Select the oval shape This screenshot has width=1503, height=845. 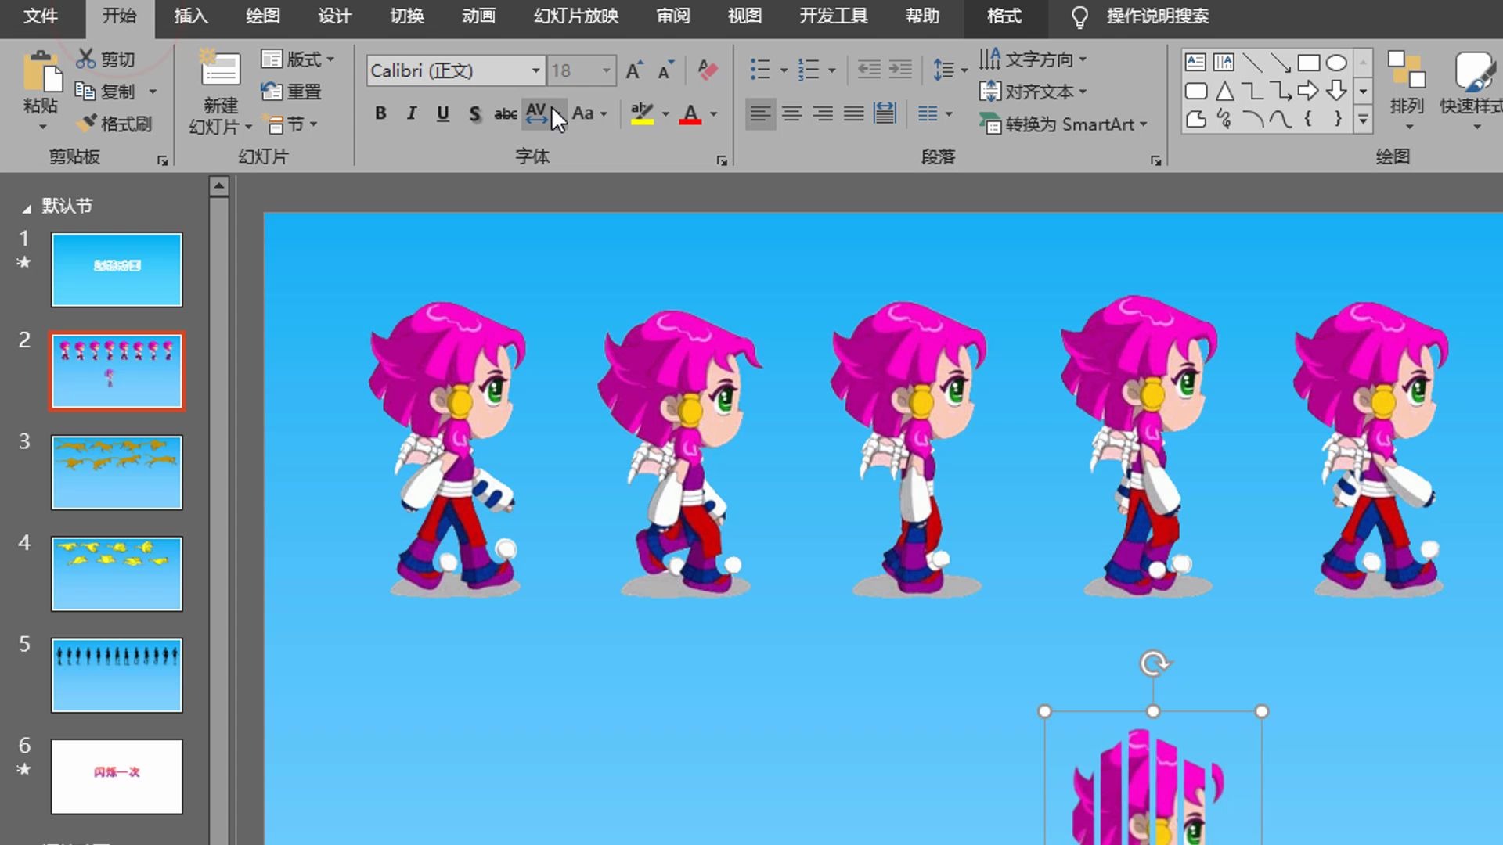pyautogui.click(x=1336, y=62)
